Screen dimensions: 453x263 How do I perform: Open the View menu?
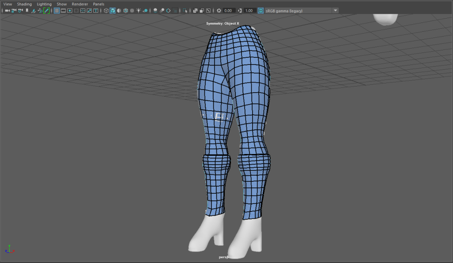pos(8,4)
